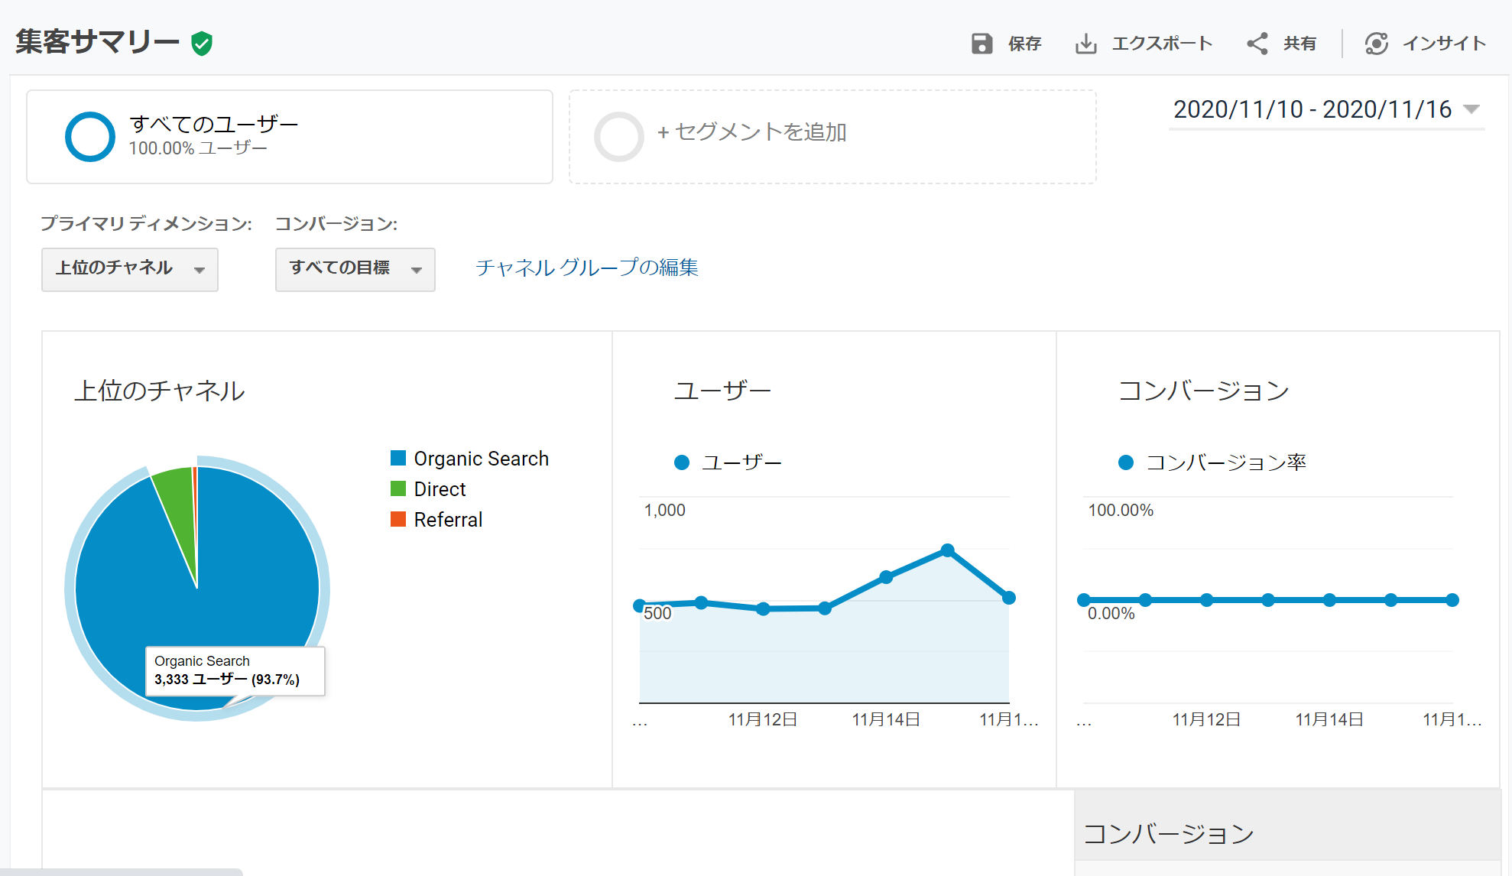Click the Export (エクスポート) icon
The width and height of the screenshot is (1512, 876).
[1086, 44]
